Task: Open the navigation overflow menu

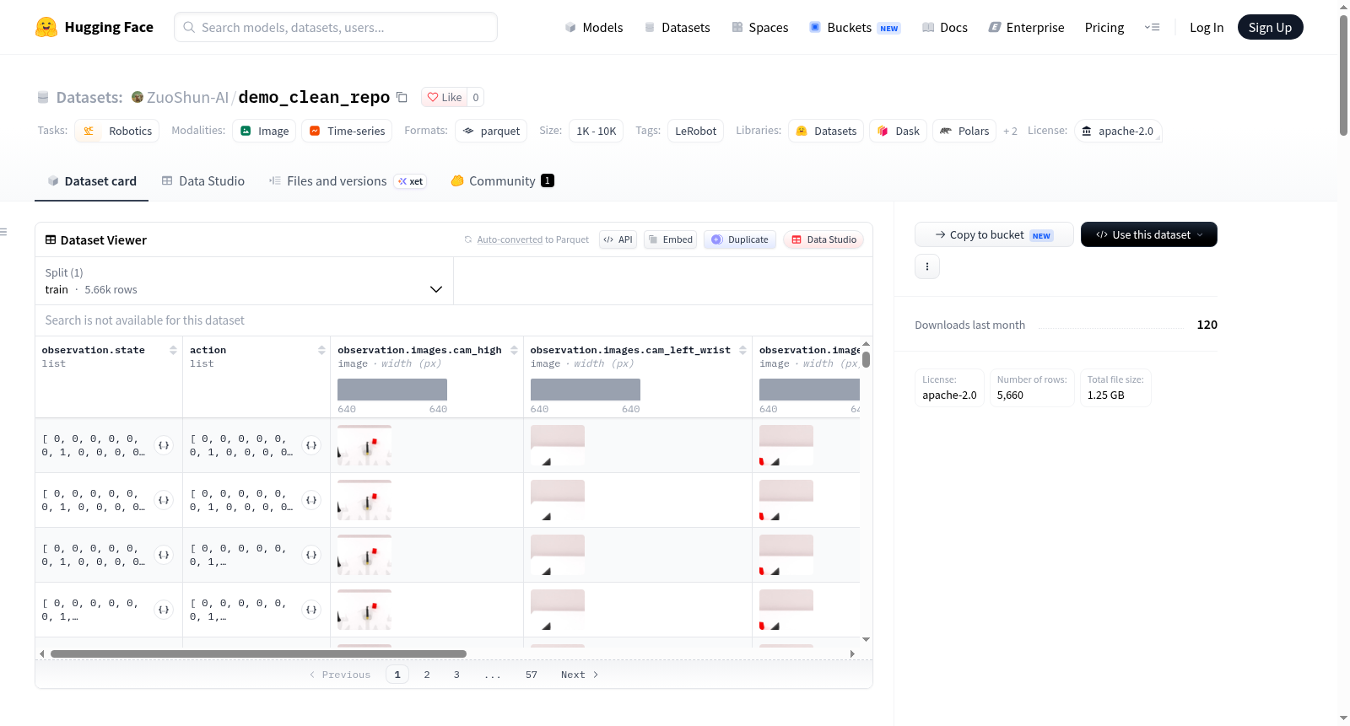Action: [x=1152, y=27]
